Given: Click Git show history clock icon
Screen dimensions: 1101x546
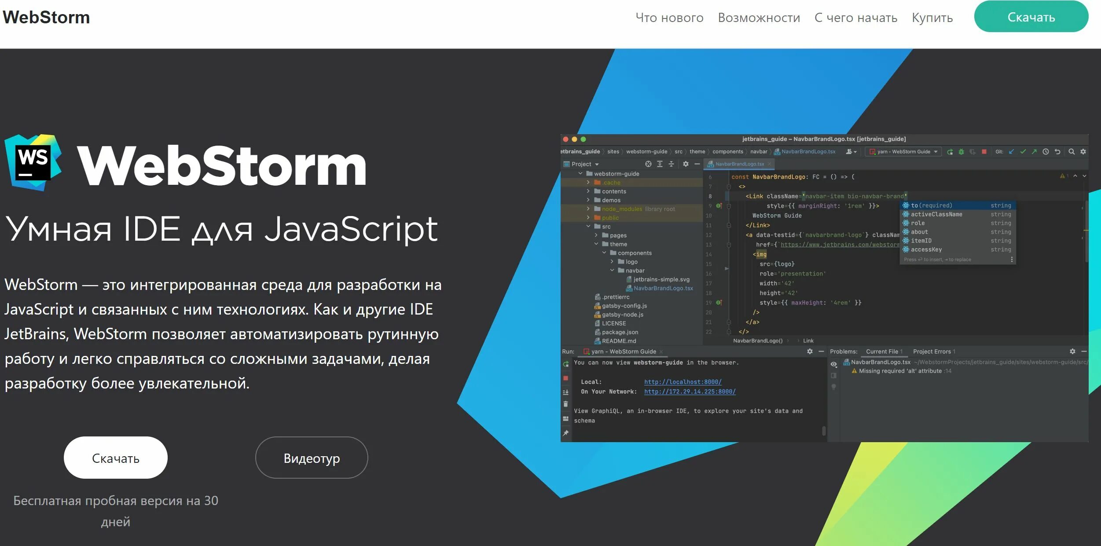Looking at the screenshot, I should (x=1046, y=152).
